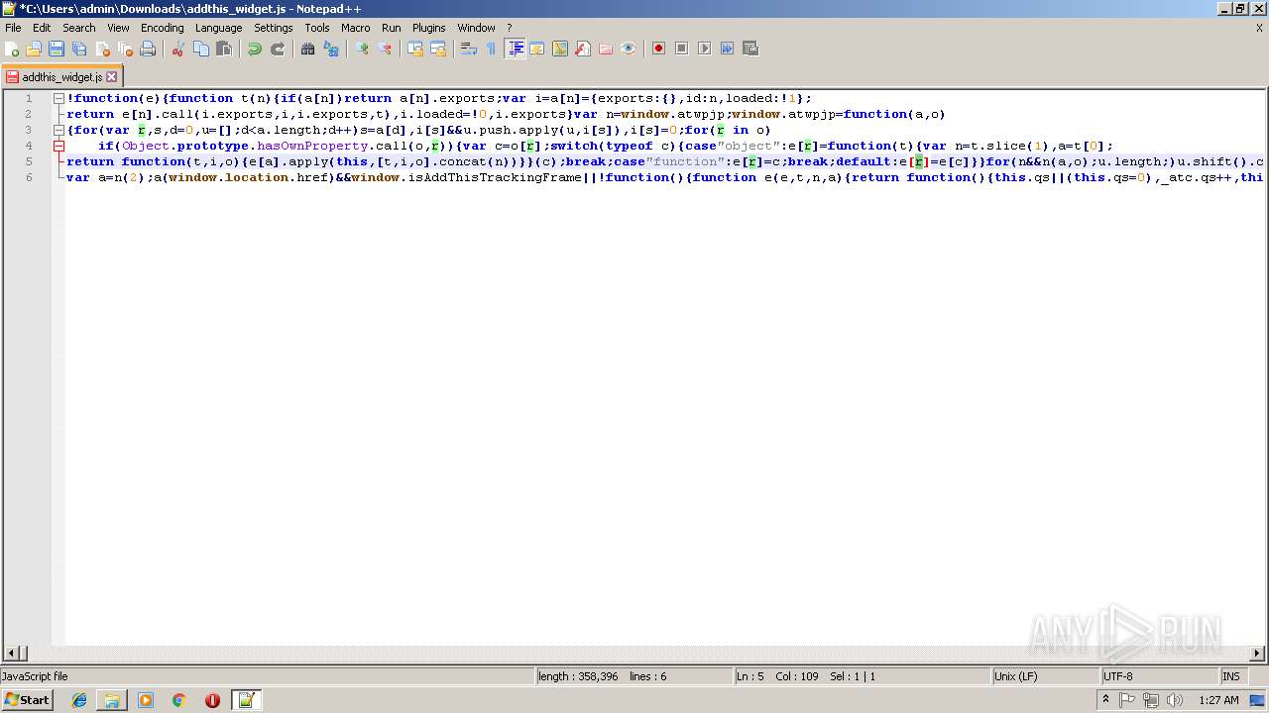Open the Replace dialog icon
The height and width of the screenshot is (713, 1269).
pyautogui.click(x=331, y=49)
